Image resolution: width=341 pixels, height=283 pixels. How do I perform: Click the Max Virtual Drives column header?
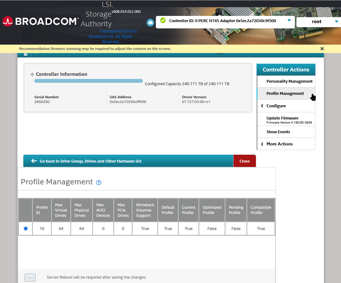pos(61,210)
